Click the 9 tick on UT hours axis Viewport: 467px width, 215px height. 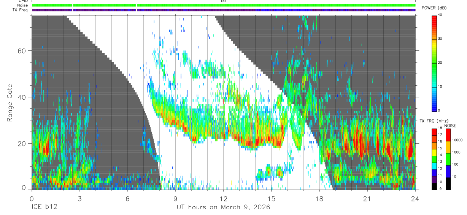pos(175,198)
